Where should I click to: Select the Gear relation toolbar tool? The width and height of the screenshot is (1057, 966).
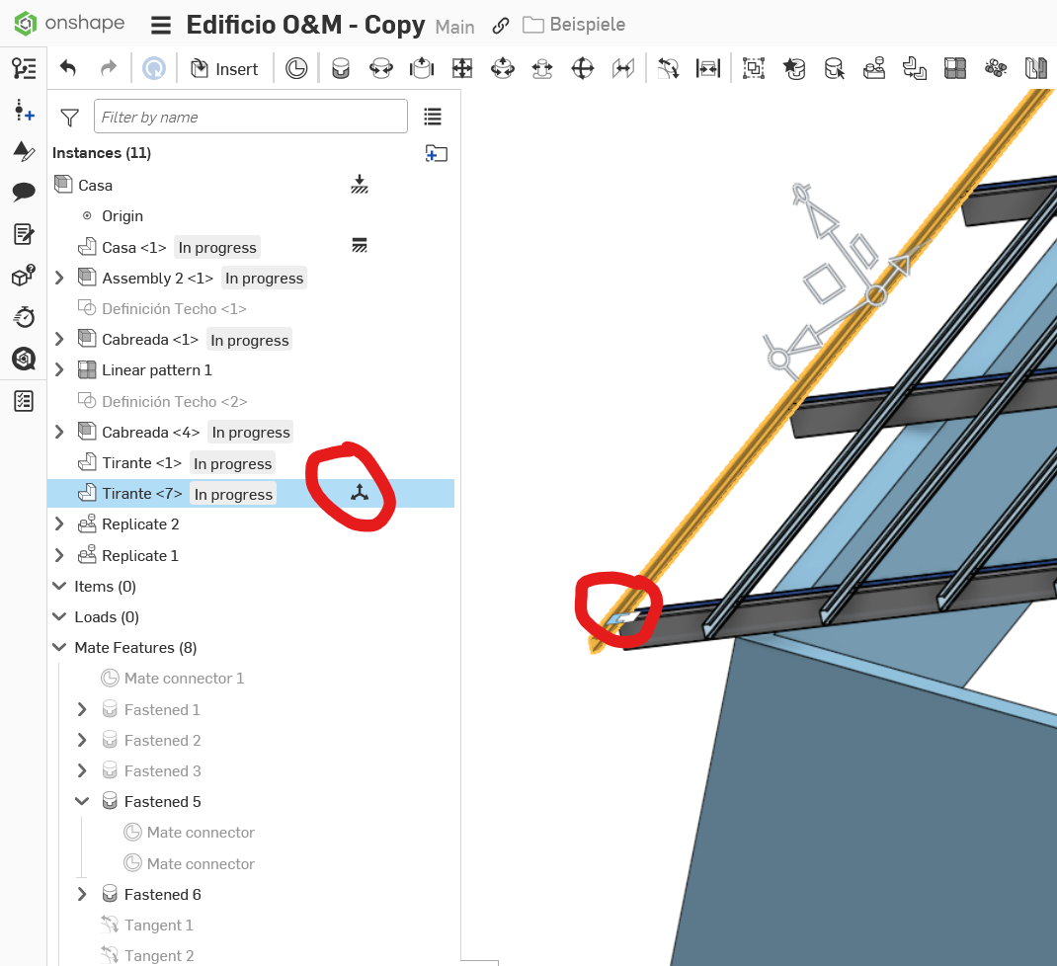coord(996,68)
